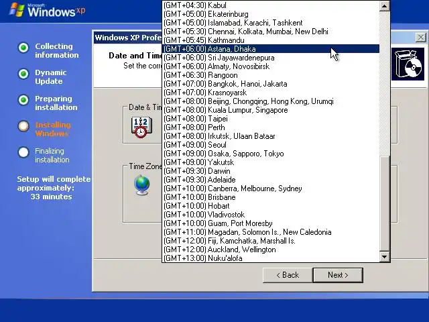Select (GMT+05:00) Ekaterinburg time zone
Image resolution: width=429 pixels, height=322 pixels.
(x=271, y=14)
